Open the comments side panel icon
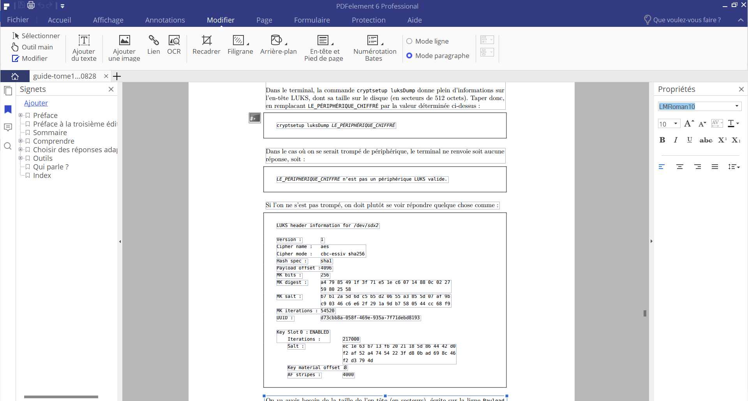 click(8, 127)
